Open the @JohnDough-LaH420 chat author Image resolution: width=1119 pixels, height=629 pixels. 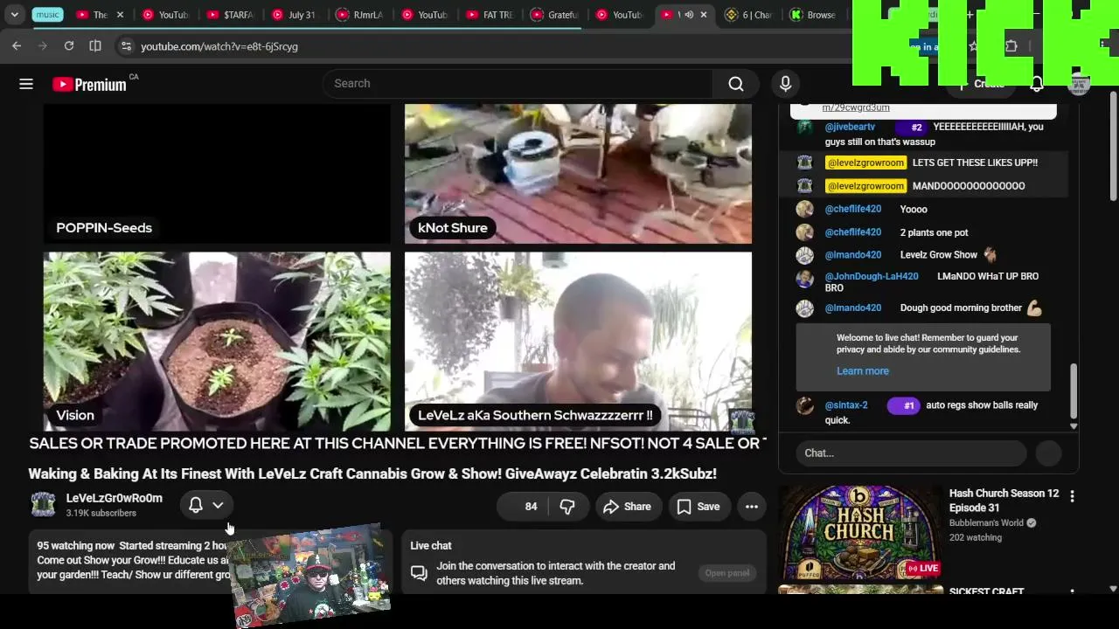point(872,276)
